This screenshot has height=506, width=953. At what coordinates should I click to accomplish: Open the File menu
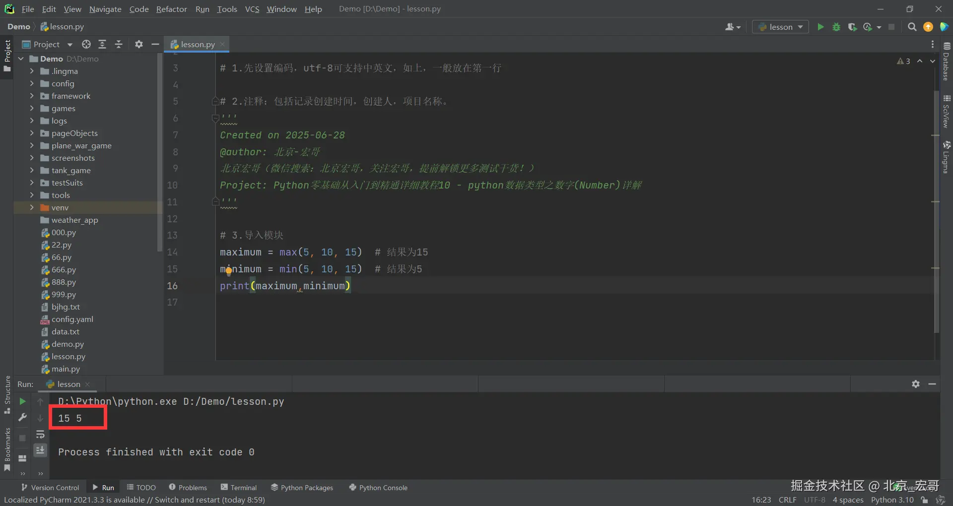pyautogui.click(x=28, y=9)
